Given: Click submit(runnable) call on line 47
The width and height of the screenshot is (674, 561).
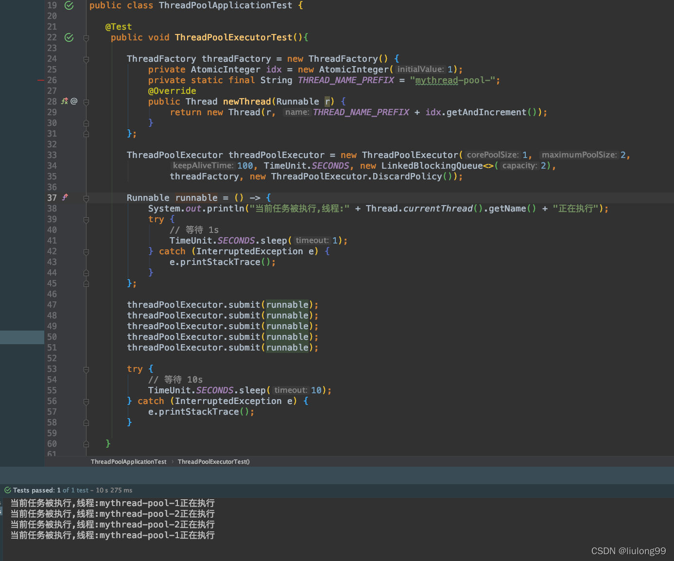Looking at the screenshot, I should point(271,305).
